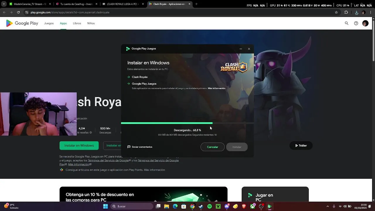Image resolution: width=375 pixels, height=211 pixels.
Task: Open the Niños section in Google Play
Action: tap(91, 23)
